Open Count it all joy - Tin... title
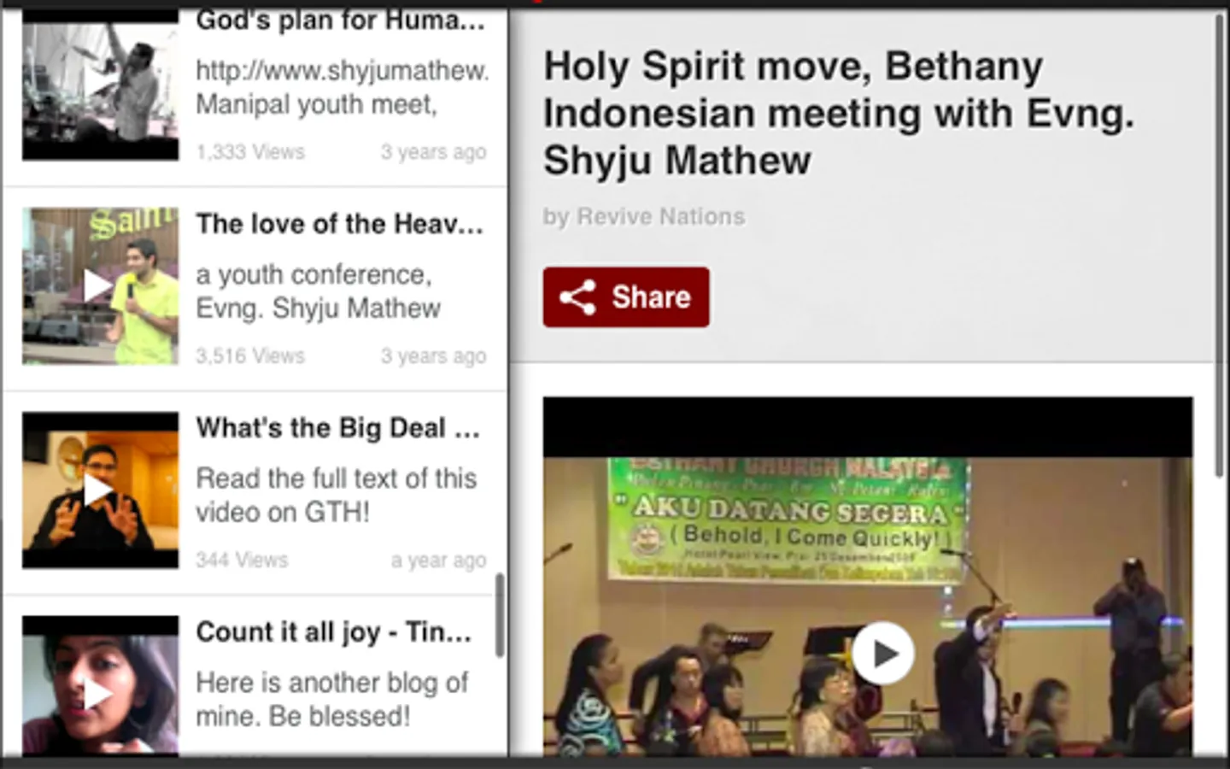 [x=333, y=632]
